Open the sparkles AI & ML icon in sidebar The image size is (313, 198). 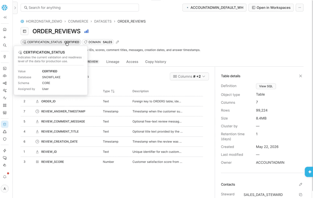point(5,90)
